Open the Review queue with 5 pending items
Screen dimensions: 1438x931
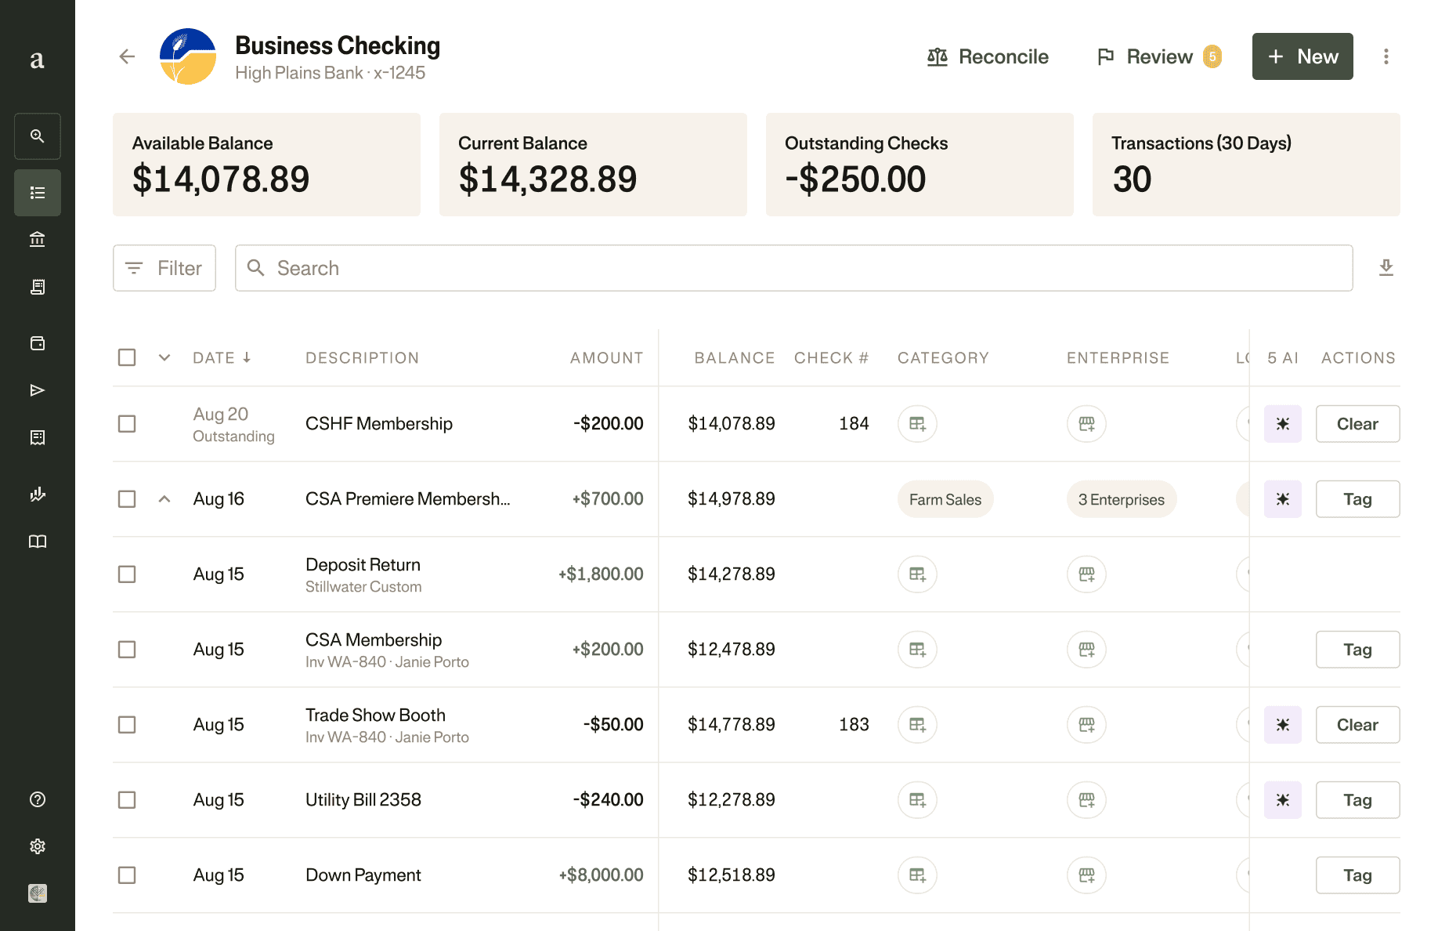[x=1158, y=56]
